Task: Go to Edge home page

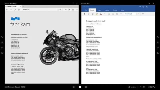Action: tap(19, 9)
